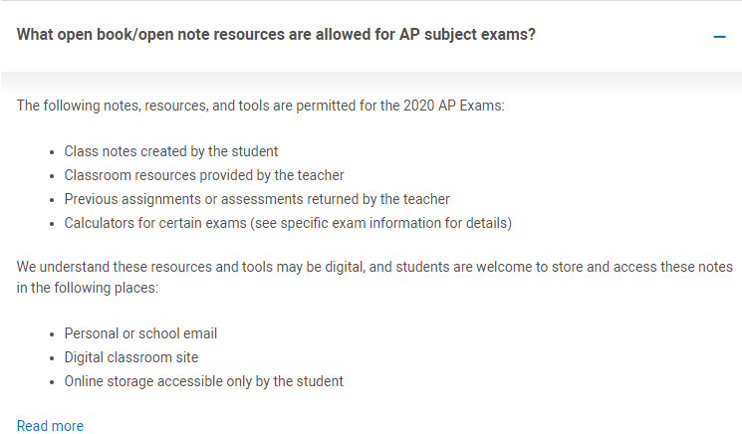
Task: Click the bullet dot beside "Digital classroom site"
Action: click(51, 358)
